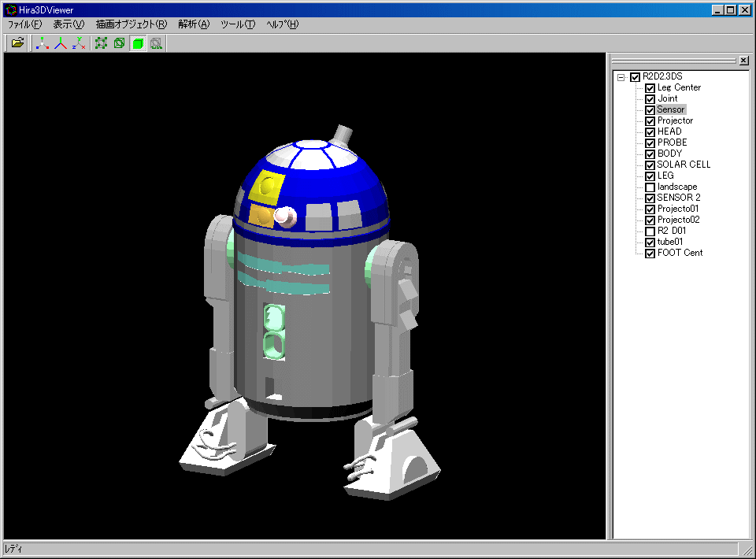
Task: Select the tube01 tree label
Action: (x=670, y=242)
